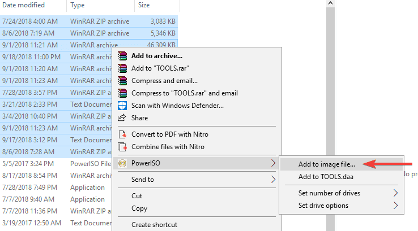Screen dimensions: 418x231
Task: Select the row dated 3/19/2017 12:50 AM
Action: click(x=56, y=223)
